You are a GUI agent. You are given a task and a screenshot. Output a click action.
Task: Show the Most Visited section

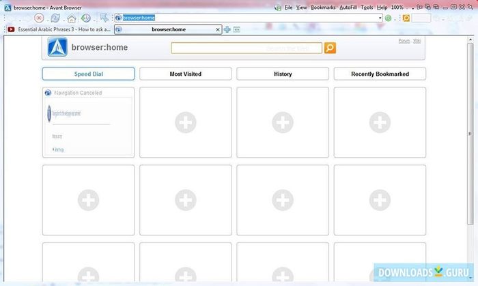pos(185,74)
